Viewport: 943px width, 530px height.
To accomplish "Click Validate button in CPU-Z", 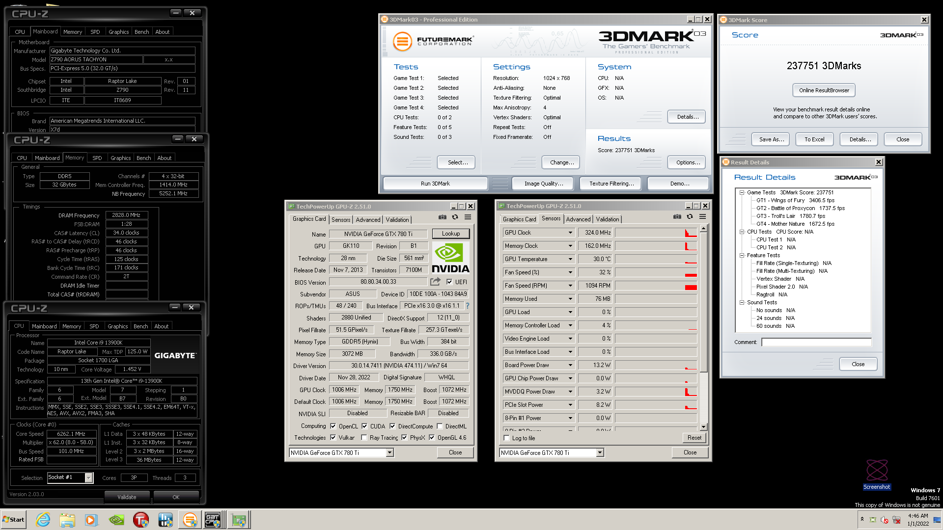I will point(127,497).
